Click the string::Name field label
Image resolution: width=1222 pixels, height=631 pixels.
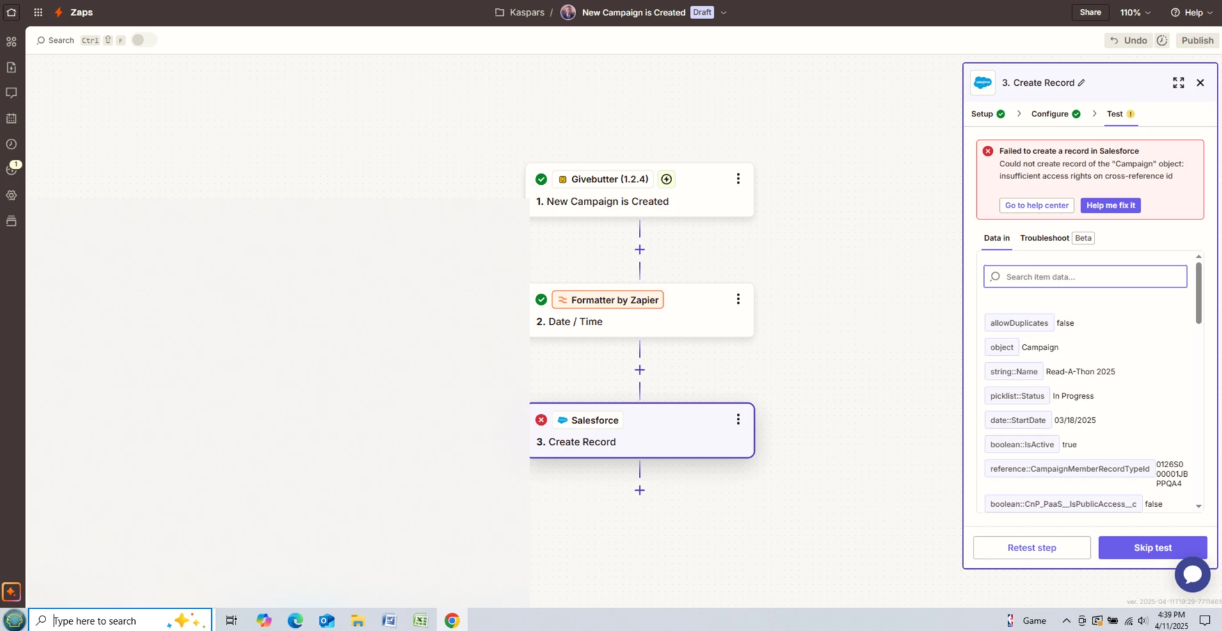(1013, 372)
